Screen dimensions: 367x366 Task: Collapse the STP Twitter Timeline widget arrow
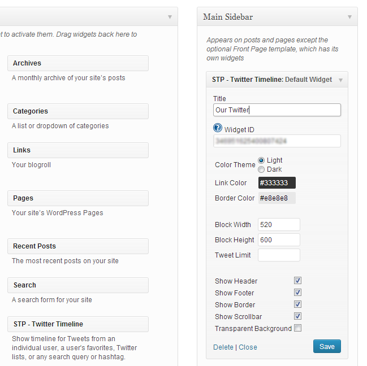point(341,80)
